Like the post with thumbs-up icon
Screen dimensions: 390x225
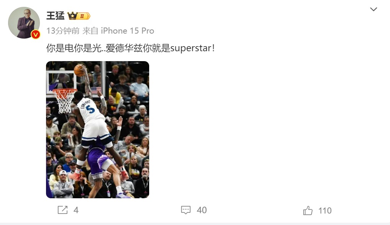coord(308,210)
